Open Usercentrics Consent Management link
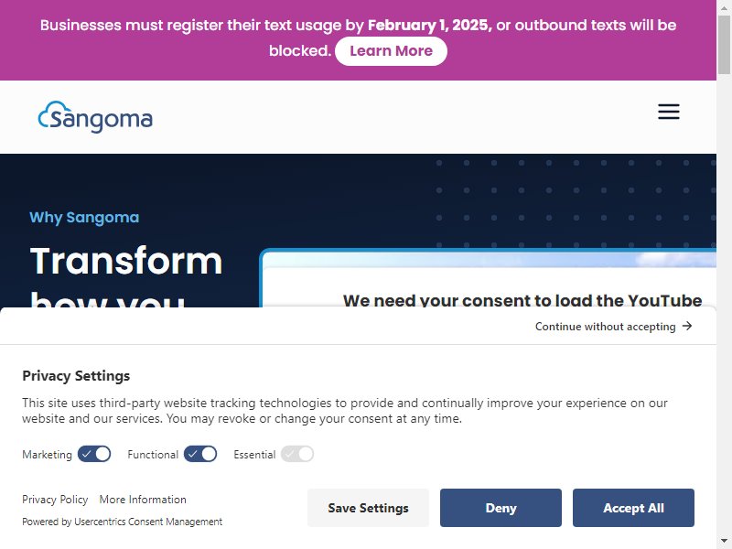732x549 pixels. click(148, 522)
